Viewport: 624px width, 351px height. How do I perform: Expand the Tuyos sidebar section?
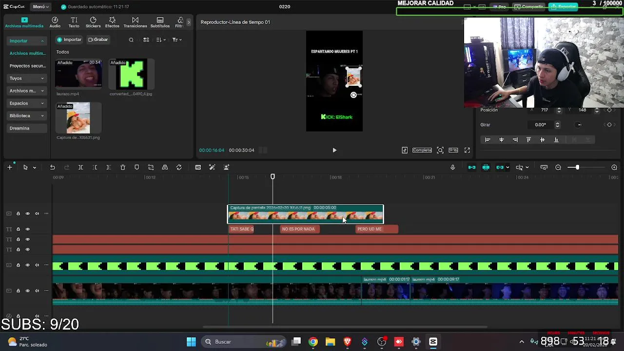tap(27, 78)
